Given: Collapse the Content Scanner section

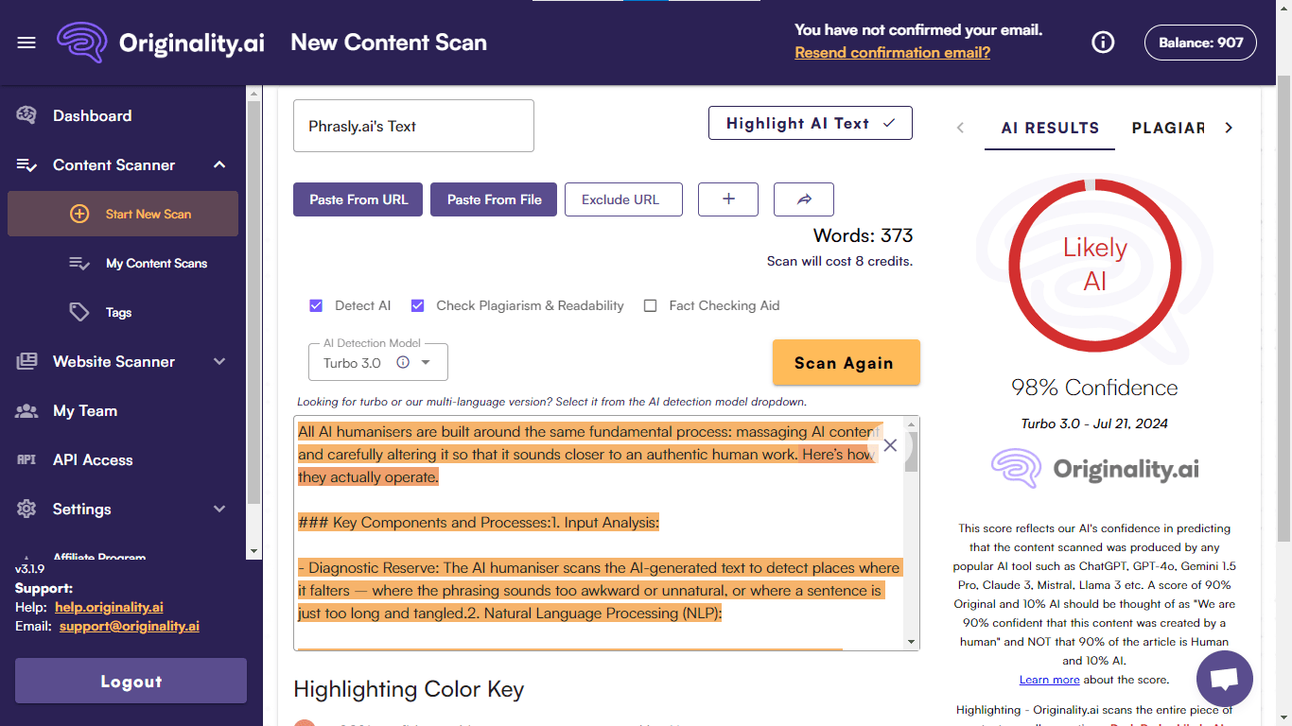Looking at the screenshot, I should tap(219, 164).
